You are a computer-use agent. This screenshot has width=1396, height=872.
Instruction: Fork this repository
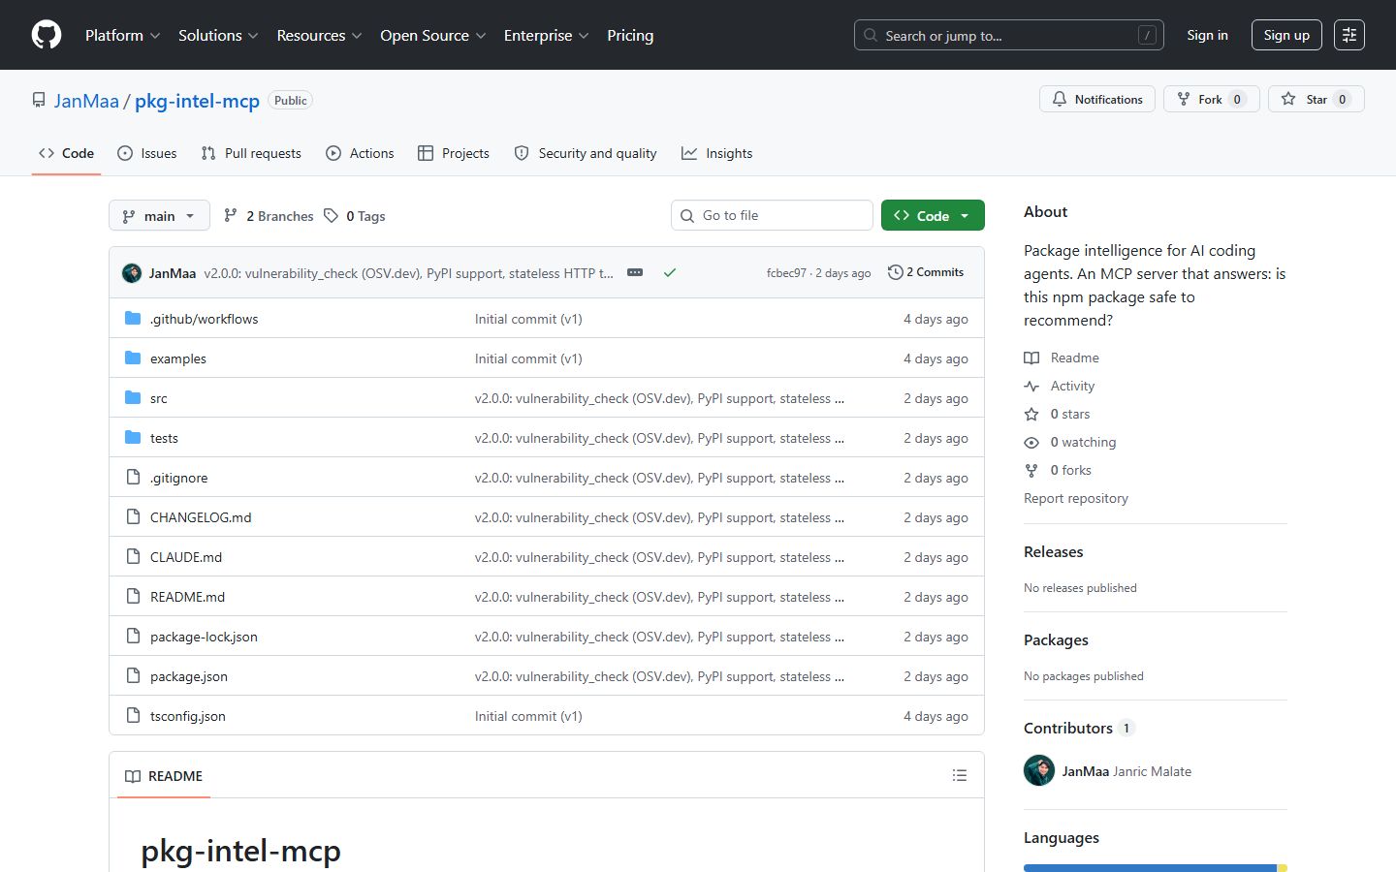pos(1212,99)
